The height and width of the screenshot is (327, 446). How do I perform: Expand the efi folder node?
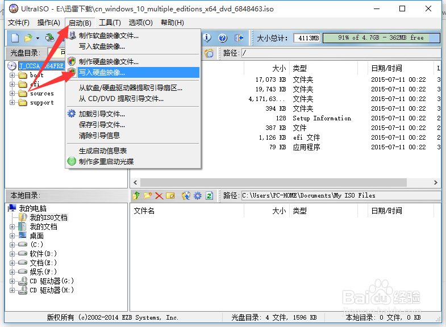[x=12, y=84]
